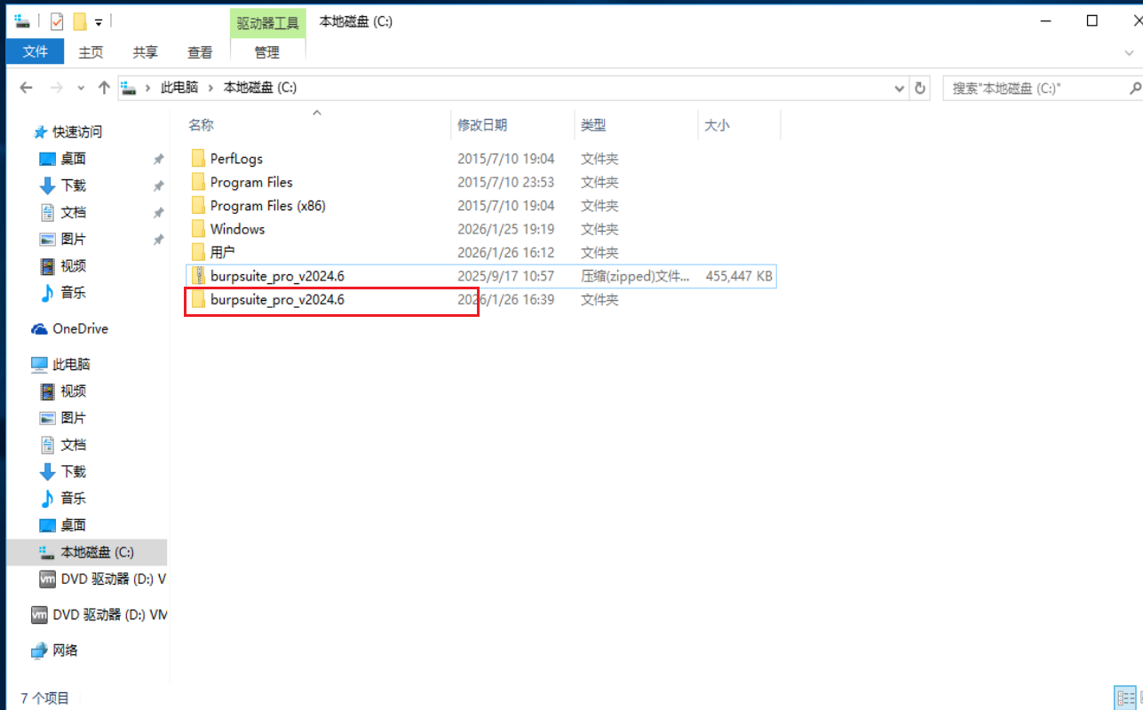Open the recent locations dropdown arrow
The width and height of the screenshot is (1143, 710).
81,88
